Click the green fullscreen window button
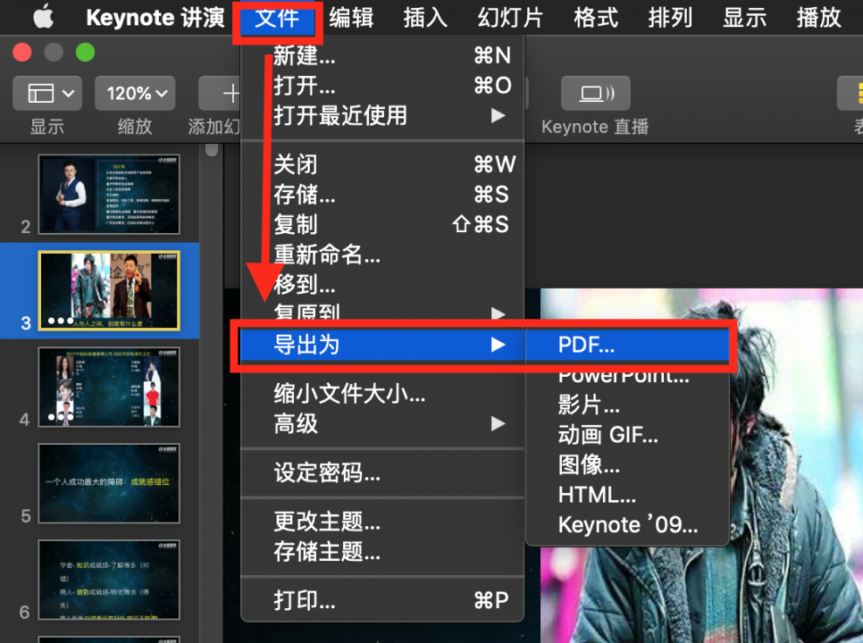This screenshot has height=643, width=863. 85,53
